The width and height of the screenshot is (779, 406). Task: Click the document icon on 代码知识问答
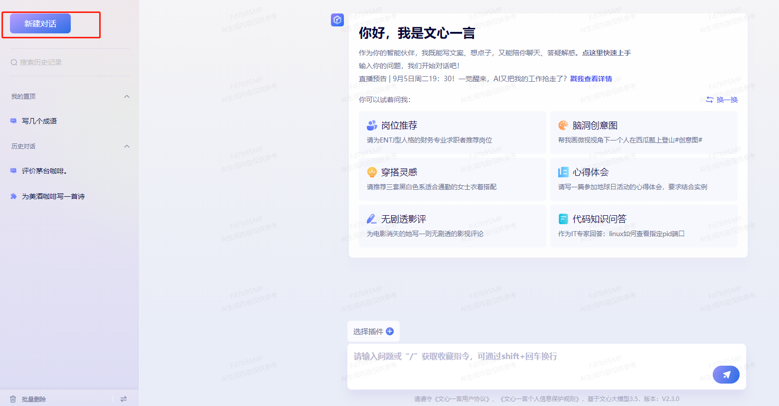click(x=563, y=219)
